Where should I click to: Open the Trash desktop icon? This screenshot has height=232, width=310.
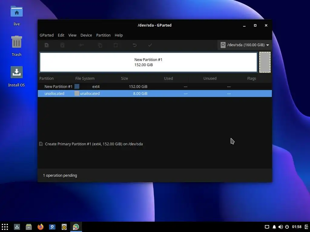tap(17, 46)
